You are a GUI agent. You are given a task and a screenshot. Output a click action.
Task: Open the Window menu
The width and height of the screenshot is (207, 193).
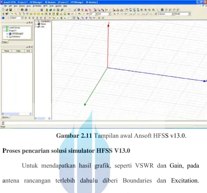tap(58, 6)
